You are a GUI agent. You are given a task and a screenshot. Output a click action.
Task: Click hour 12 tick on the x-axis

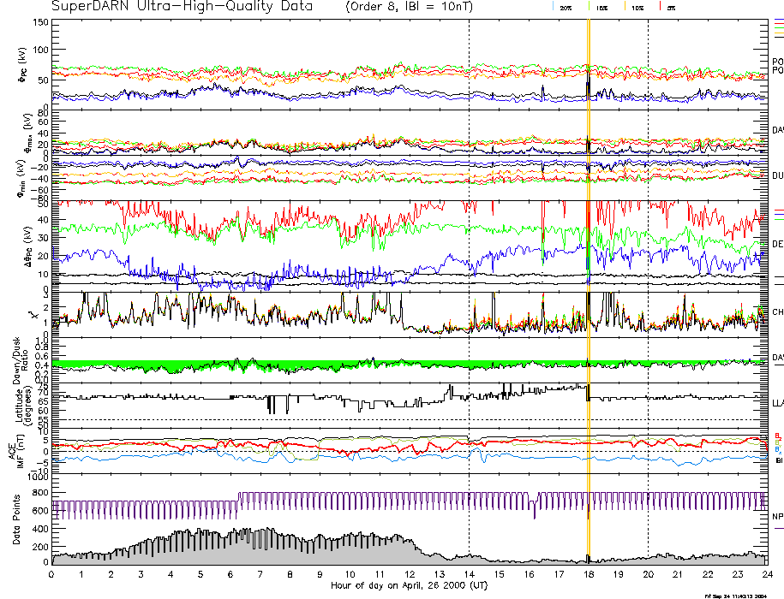pos(410,576)
